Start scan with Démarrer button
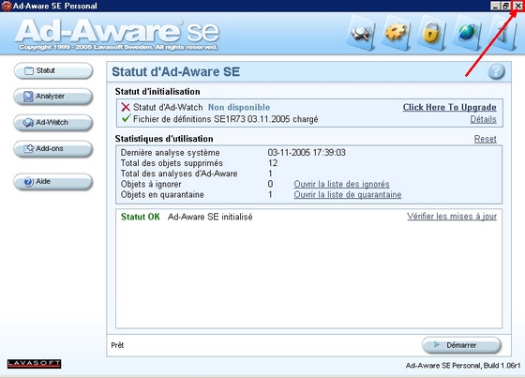 point(461,345)
